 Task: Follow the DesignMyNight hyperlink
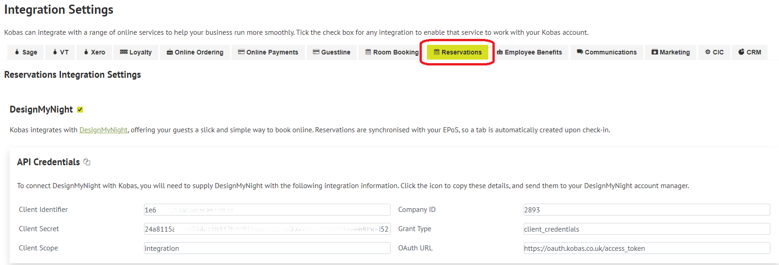tap(104, 130)
